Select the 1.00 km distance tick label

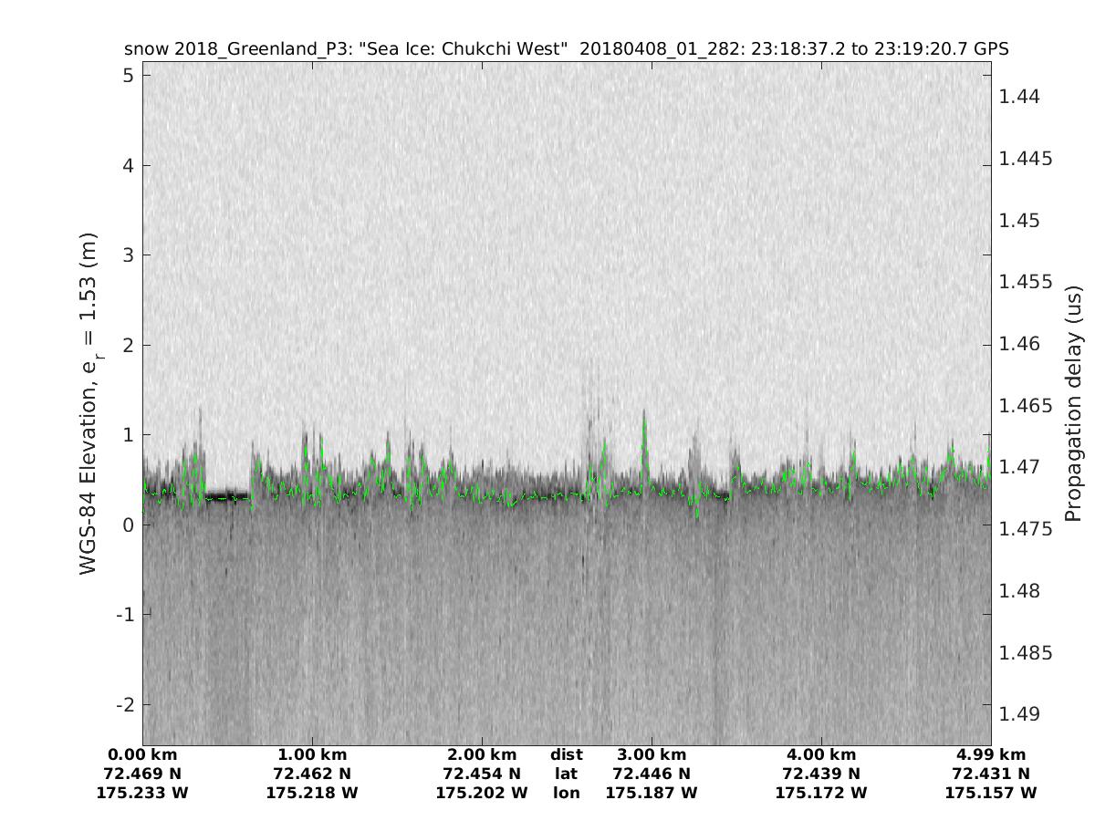click(312, 754)
